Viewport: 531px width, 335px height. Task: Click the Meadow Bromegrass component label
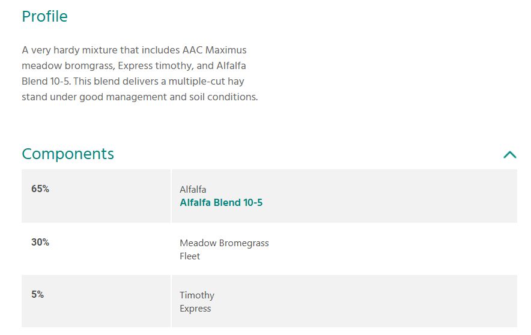coord(224,243)
